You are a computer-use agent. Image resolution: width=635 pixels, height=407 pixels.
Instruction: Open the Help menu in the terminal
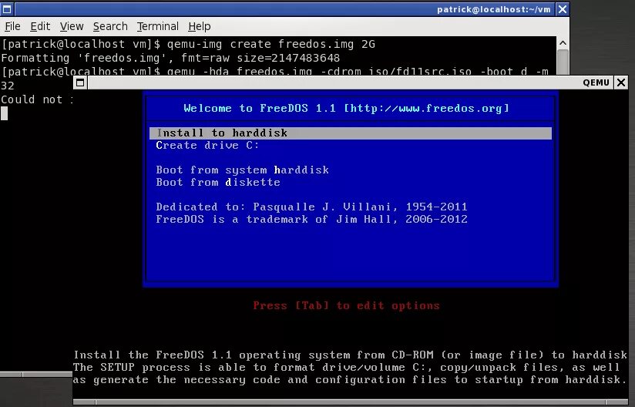[200, 26]
